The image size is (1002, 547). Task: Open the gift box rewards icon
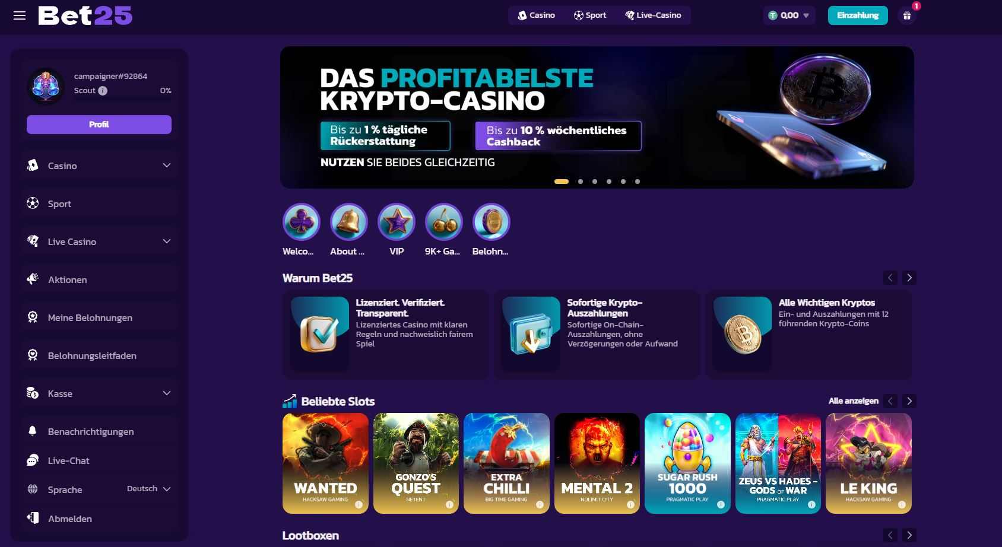click(x=907, y=15)
